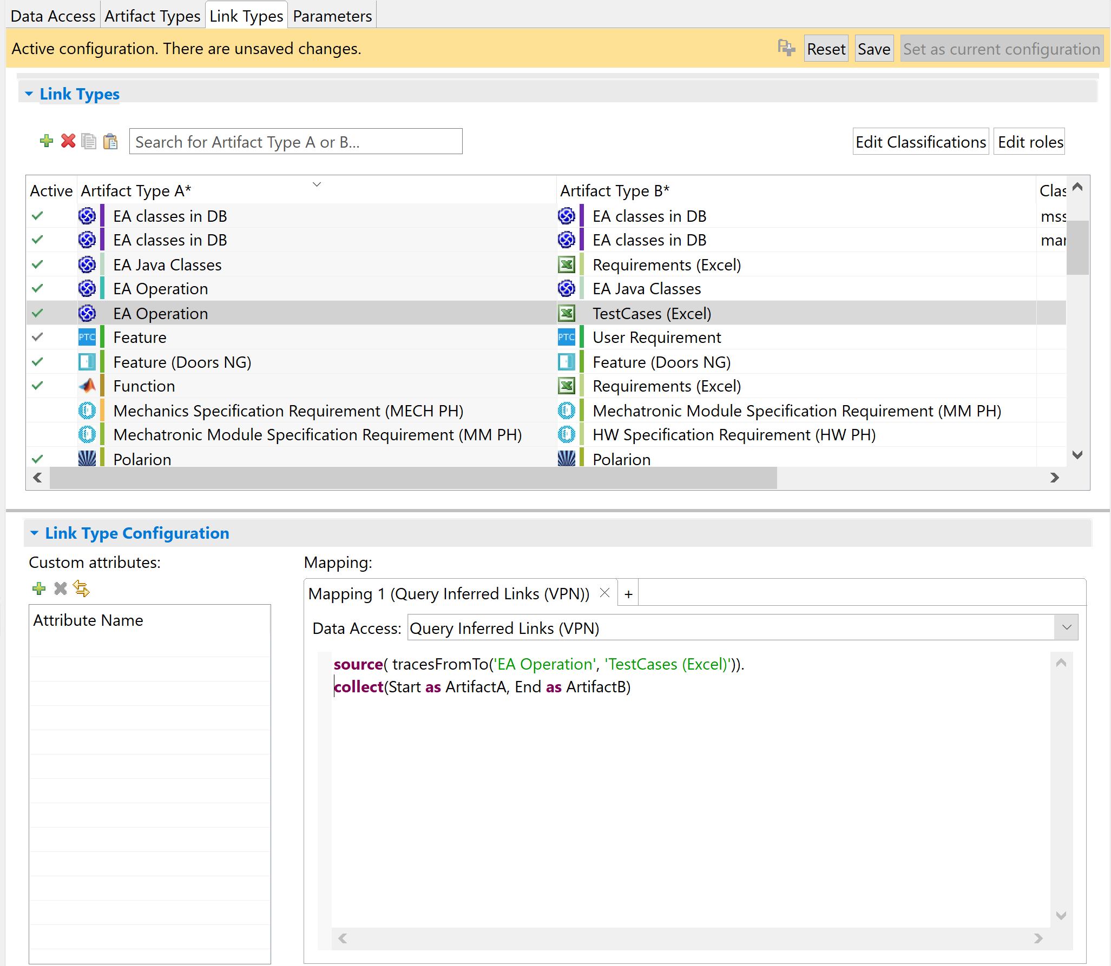
Task: Add a custom attribute with green plus
Action: click(39, 588)
